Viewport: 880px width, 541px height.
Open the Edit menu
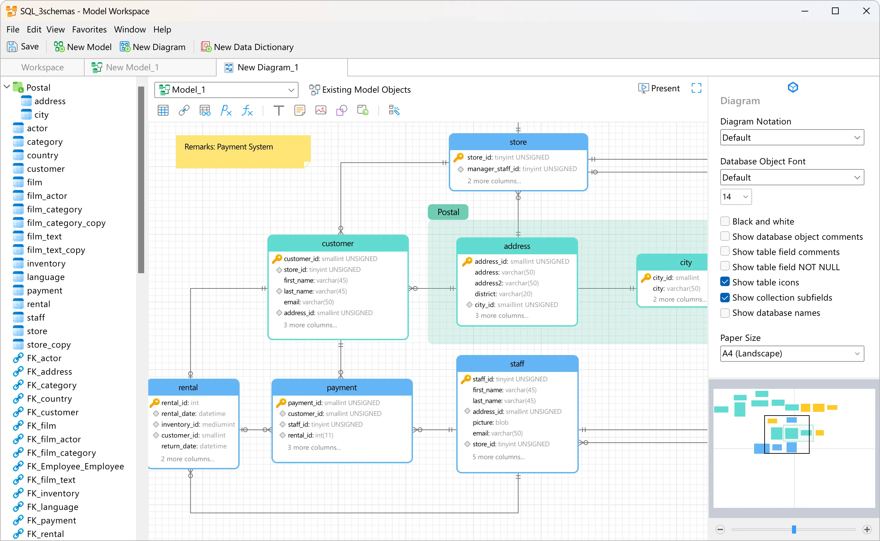[34, 29]
